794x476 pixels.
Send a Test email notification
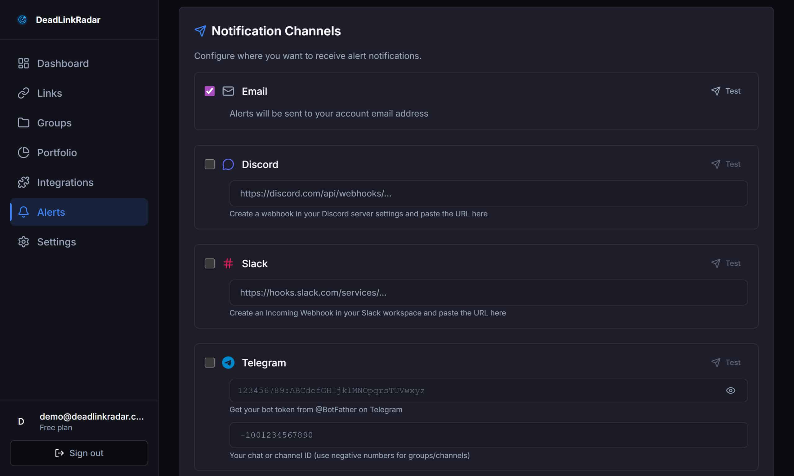coord(726,91)
